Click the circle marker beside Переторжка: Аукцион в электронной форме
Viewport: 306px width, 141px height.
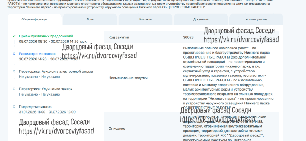(14, 71)
